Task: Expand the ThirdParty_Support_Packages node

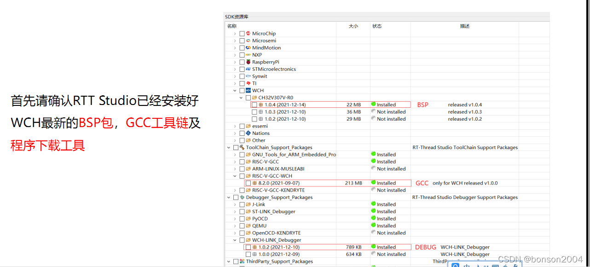Action: point(229,261)
